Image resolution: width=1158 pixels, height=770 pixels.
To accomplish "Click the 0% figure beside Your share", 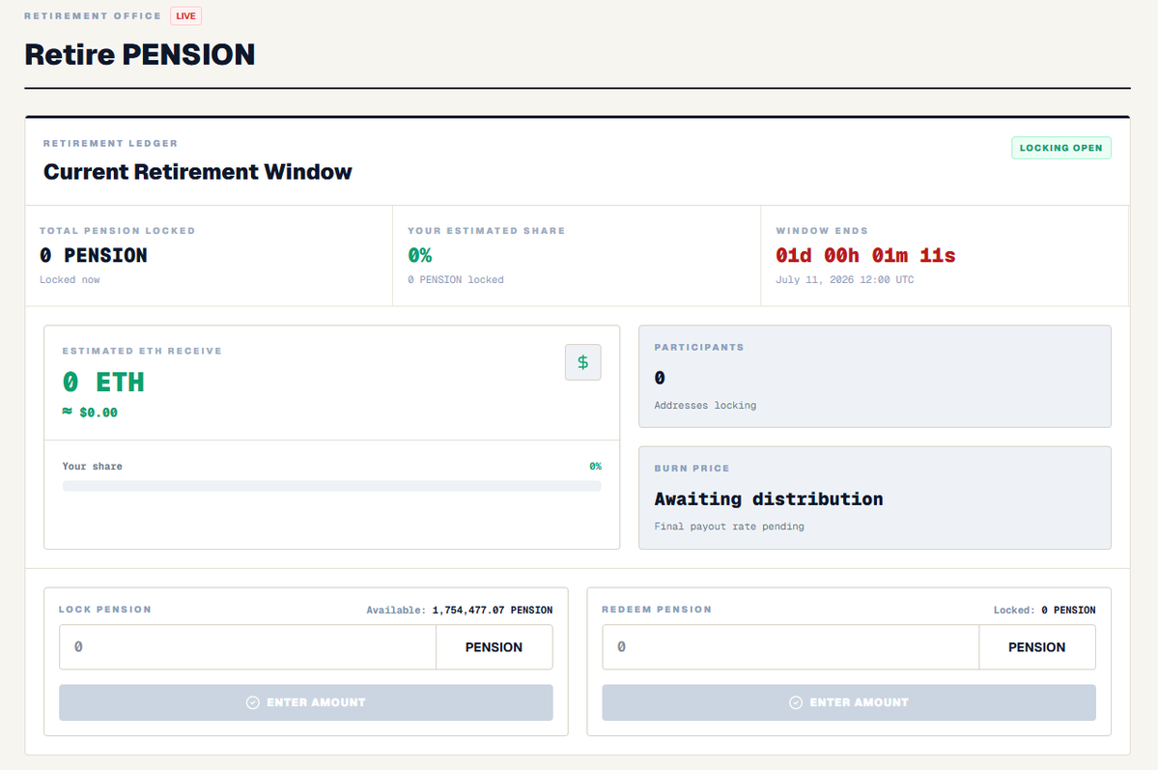I will 595,467.
